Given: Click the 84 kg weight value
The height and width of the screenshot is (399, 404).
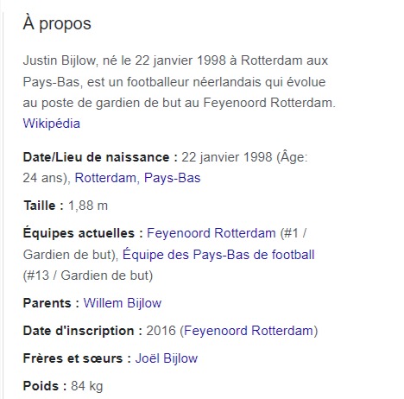Looking at the screenshot, I should [x=87, y=386].
